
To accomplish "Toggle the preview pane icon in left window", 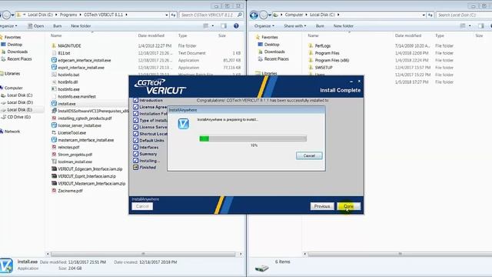I will click(224, 25).
